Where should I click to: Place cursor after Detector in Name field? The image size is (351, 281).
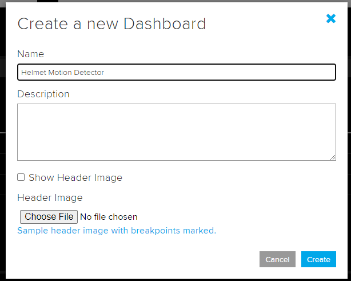105,73
